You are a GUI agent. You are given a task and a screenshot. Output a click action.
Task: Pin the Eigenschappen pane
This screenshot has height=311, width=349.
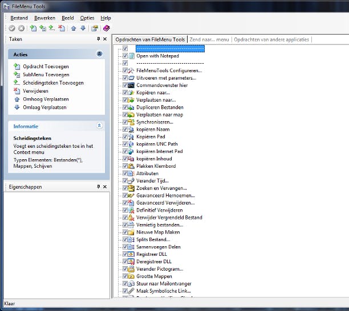coord(99,186)
